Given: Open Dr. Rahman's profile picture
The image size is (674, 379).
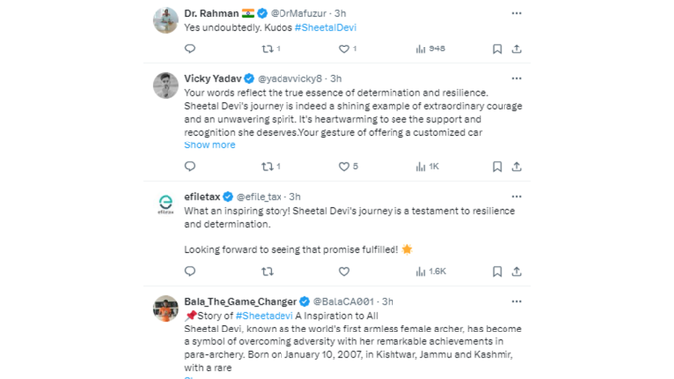Looking at the screenshot, I should (x=166, y=20).
